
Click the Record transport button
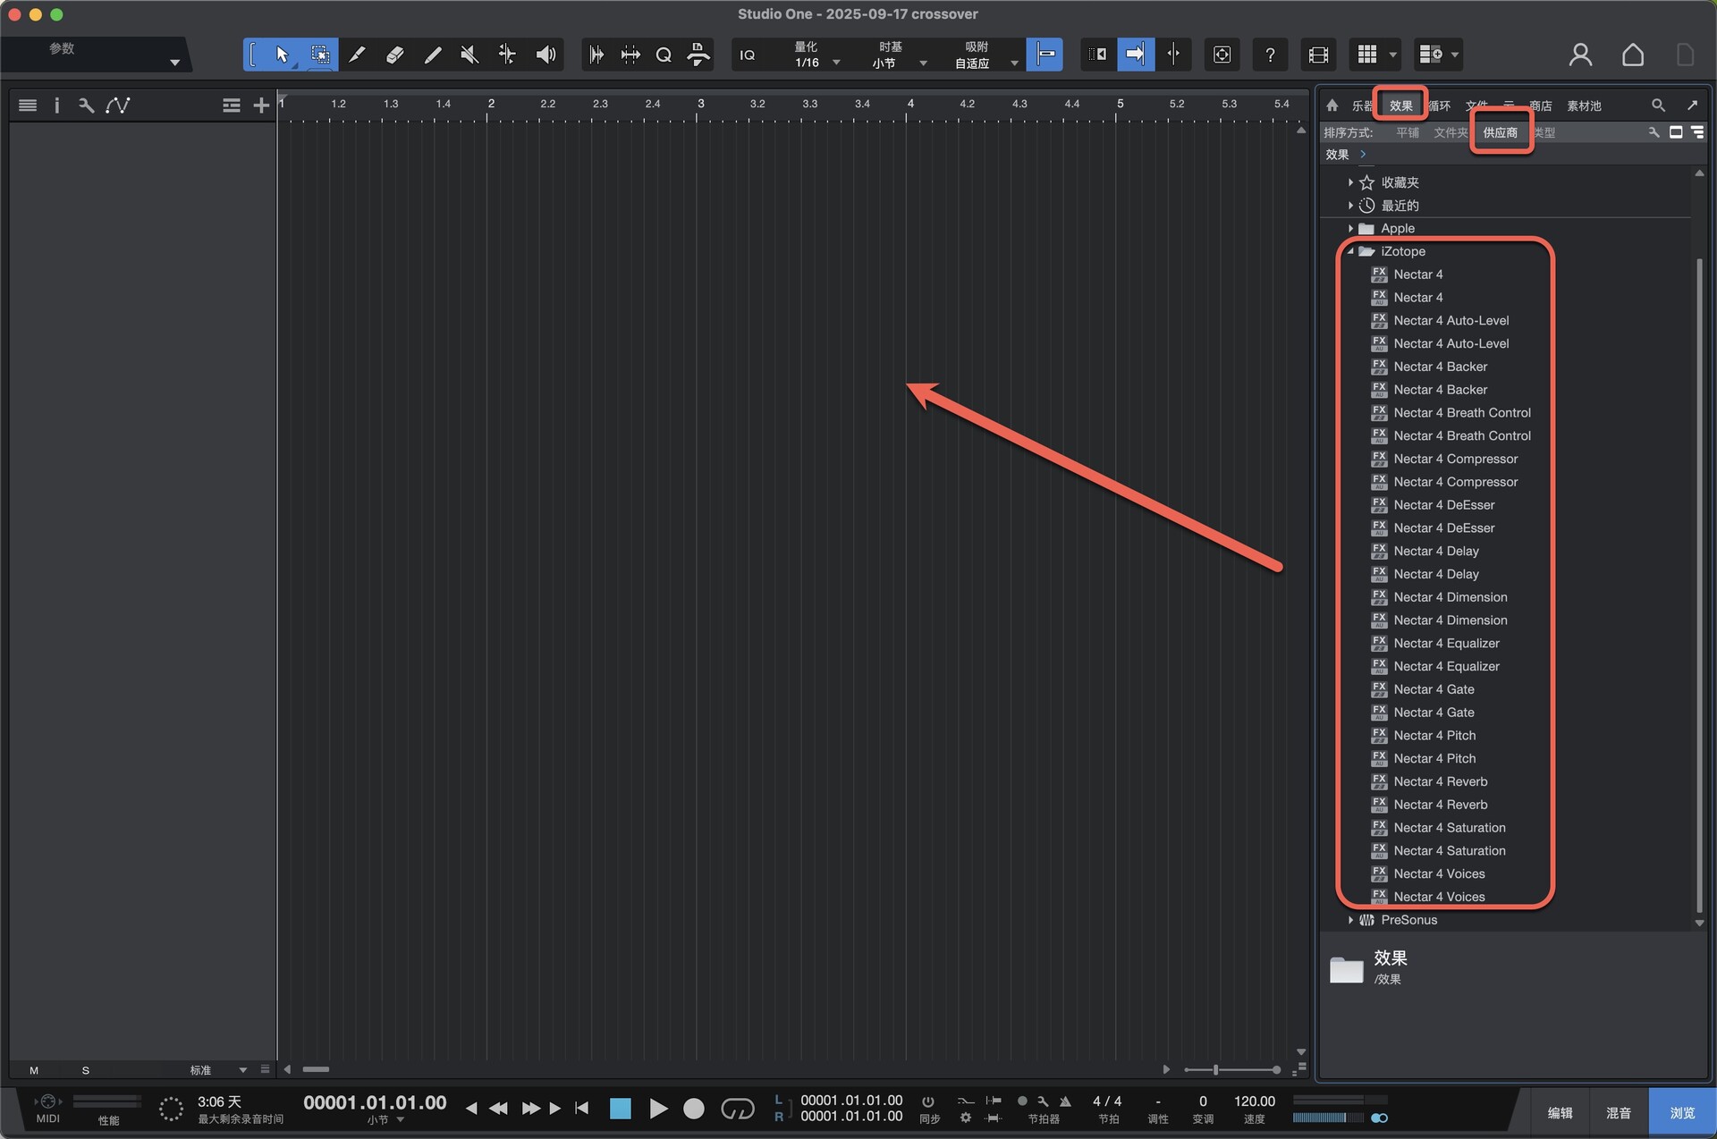[694, 1109]
